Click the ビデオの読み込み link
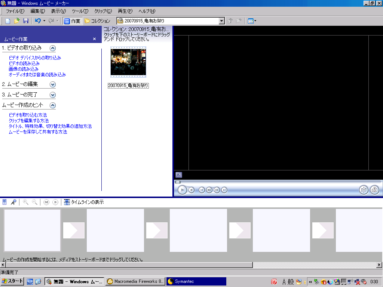The width and height of the screenshot is (383, 287). pos(24,64)
